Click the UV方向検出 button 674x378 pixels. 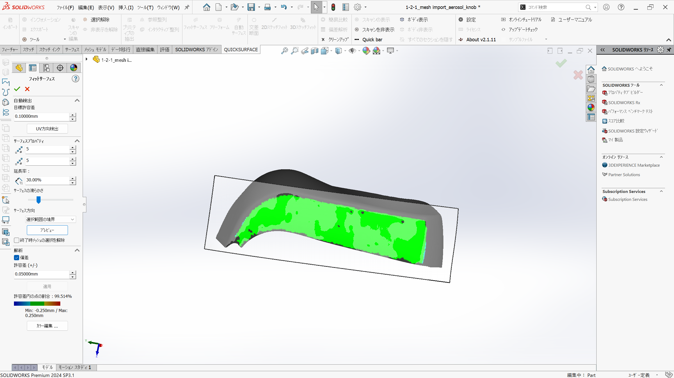(47, 129)
